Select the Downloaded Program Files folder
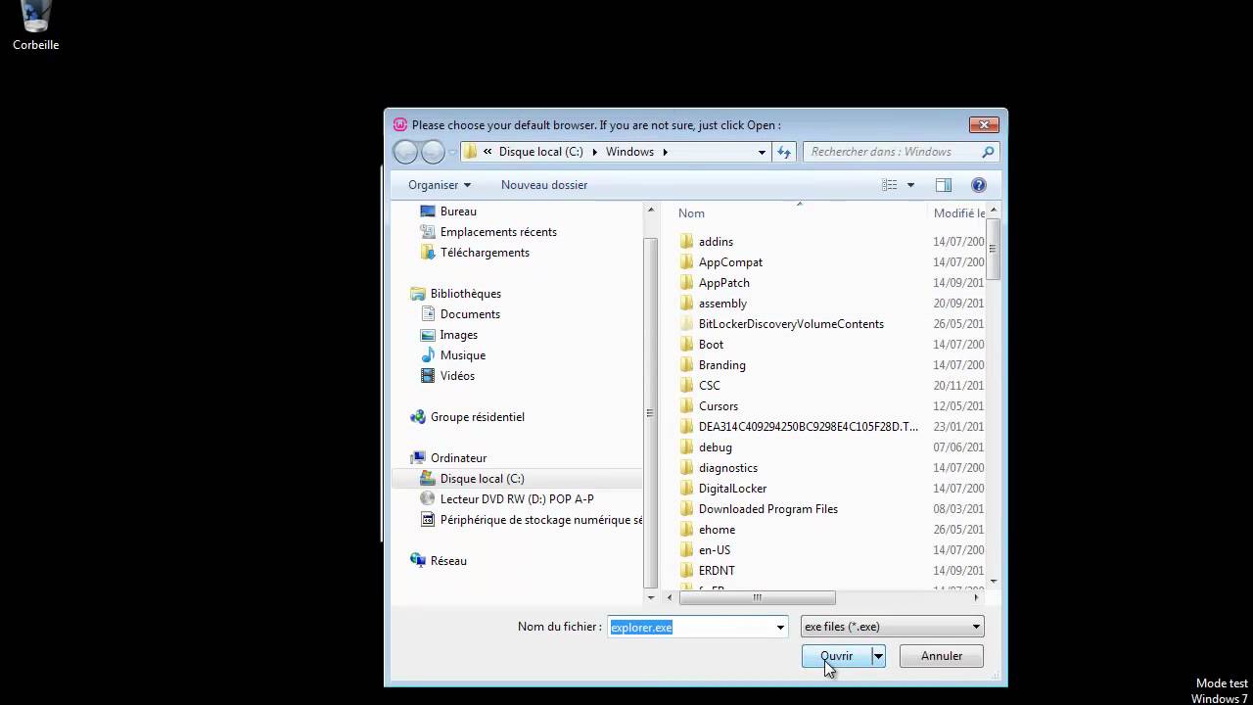1253x705 pixels. point(767,509)
